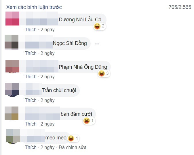Open profile picture beside "Dương Nồi Lẩu Cá" comment

pos(12,19)
